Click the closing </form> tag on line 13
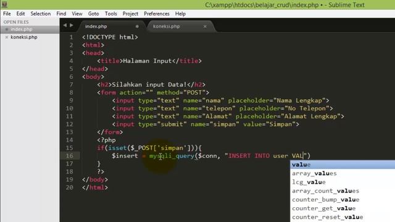The width and height of the screenshot is (395, 222). [110, 132]
